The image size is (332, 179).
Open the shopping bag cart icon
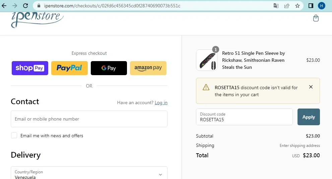pyautogui.click(x=316, y=18)
